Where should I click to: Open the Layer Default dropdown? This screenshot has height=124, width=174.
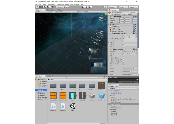coord(132,14)
